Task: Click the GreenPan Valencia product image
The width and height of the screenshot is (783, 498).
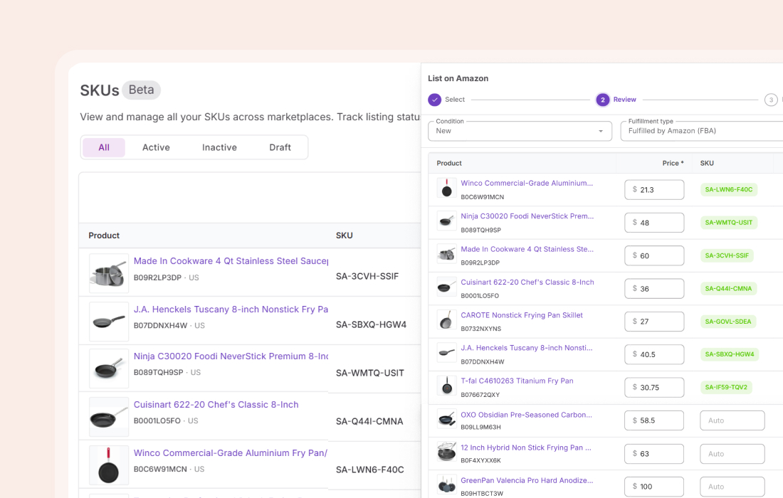Action: (447, 485)
